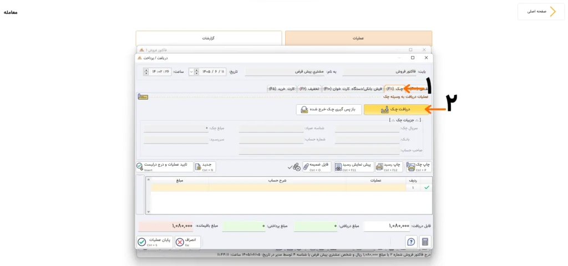
Task: Click the date field stepper arrows
Action: tap(196, 71)
